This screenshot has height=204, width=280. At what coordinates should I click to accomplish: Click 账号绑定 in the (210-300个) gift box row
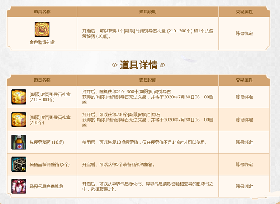tap(244, 97)
